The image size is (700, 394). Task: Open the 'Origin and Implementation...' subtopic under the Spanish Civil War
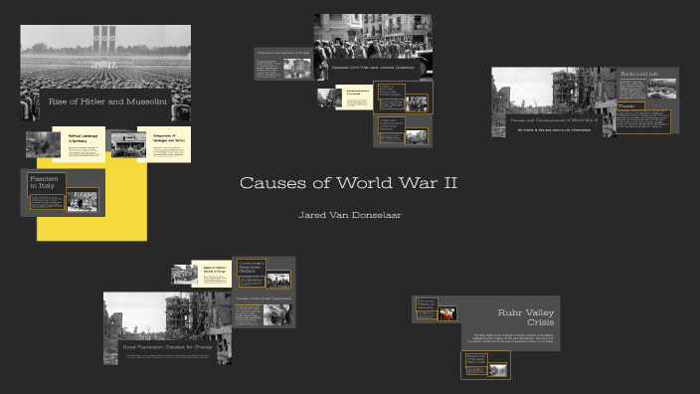point(403,131)
